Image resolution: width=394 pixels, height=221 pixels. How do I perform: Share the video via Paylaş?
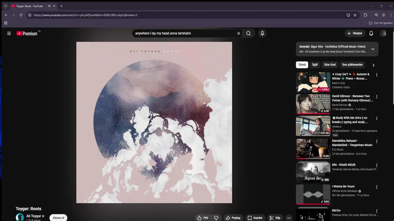(233, 218)
